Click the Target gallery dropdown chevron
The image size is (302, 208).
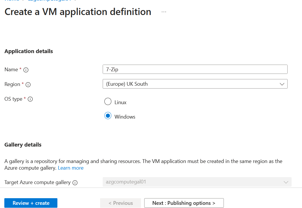pos(286,182)
